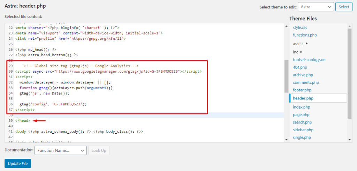
Task: Click the link rel profile line 24
Action: tap(70, 38)
